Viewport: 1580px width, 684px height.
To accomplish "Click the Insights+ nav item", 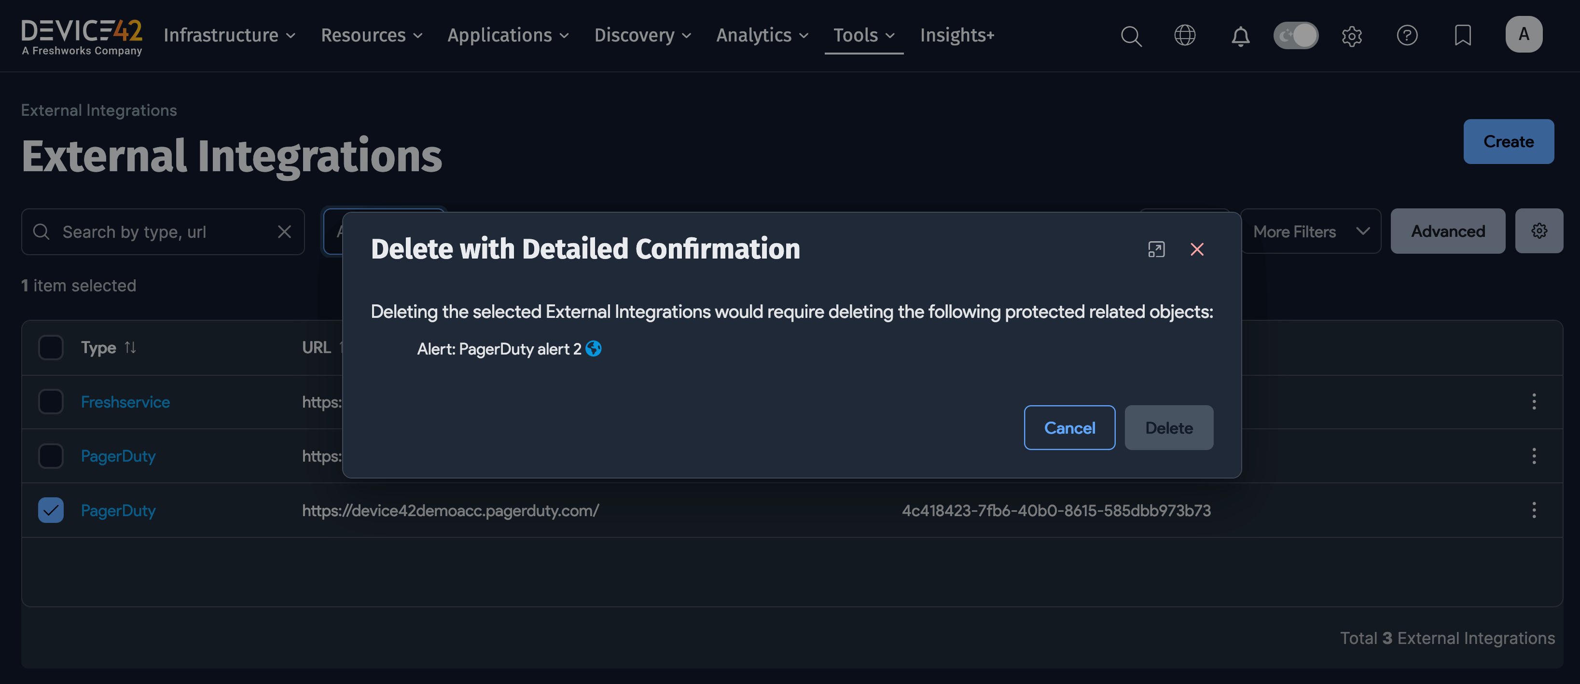I will pyautogui.click(x=957, y=36).
